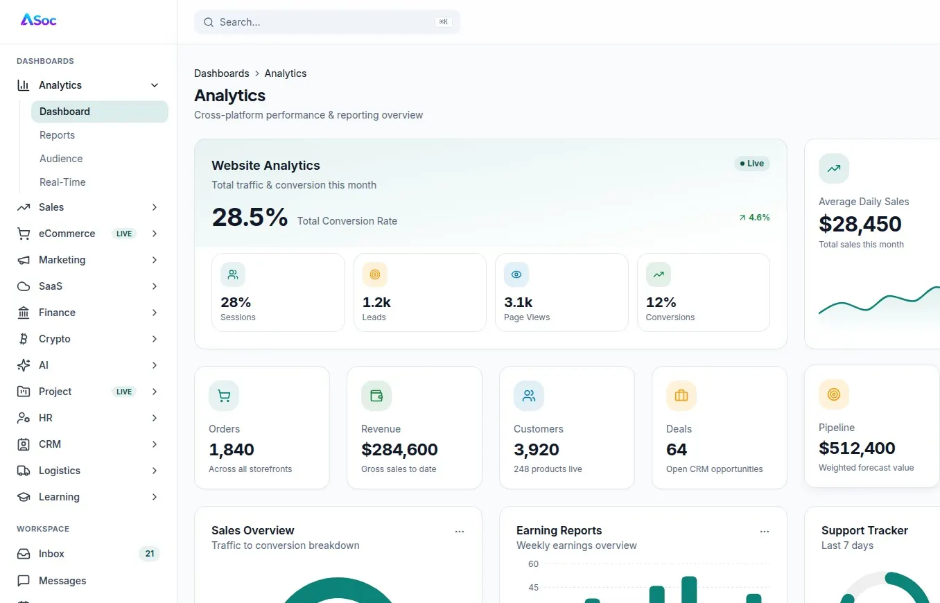
Task: Click the Logistics truck sidebar icon
Action: coord(24,471)
